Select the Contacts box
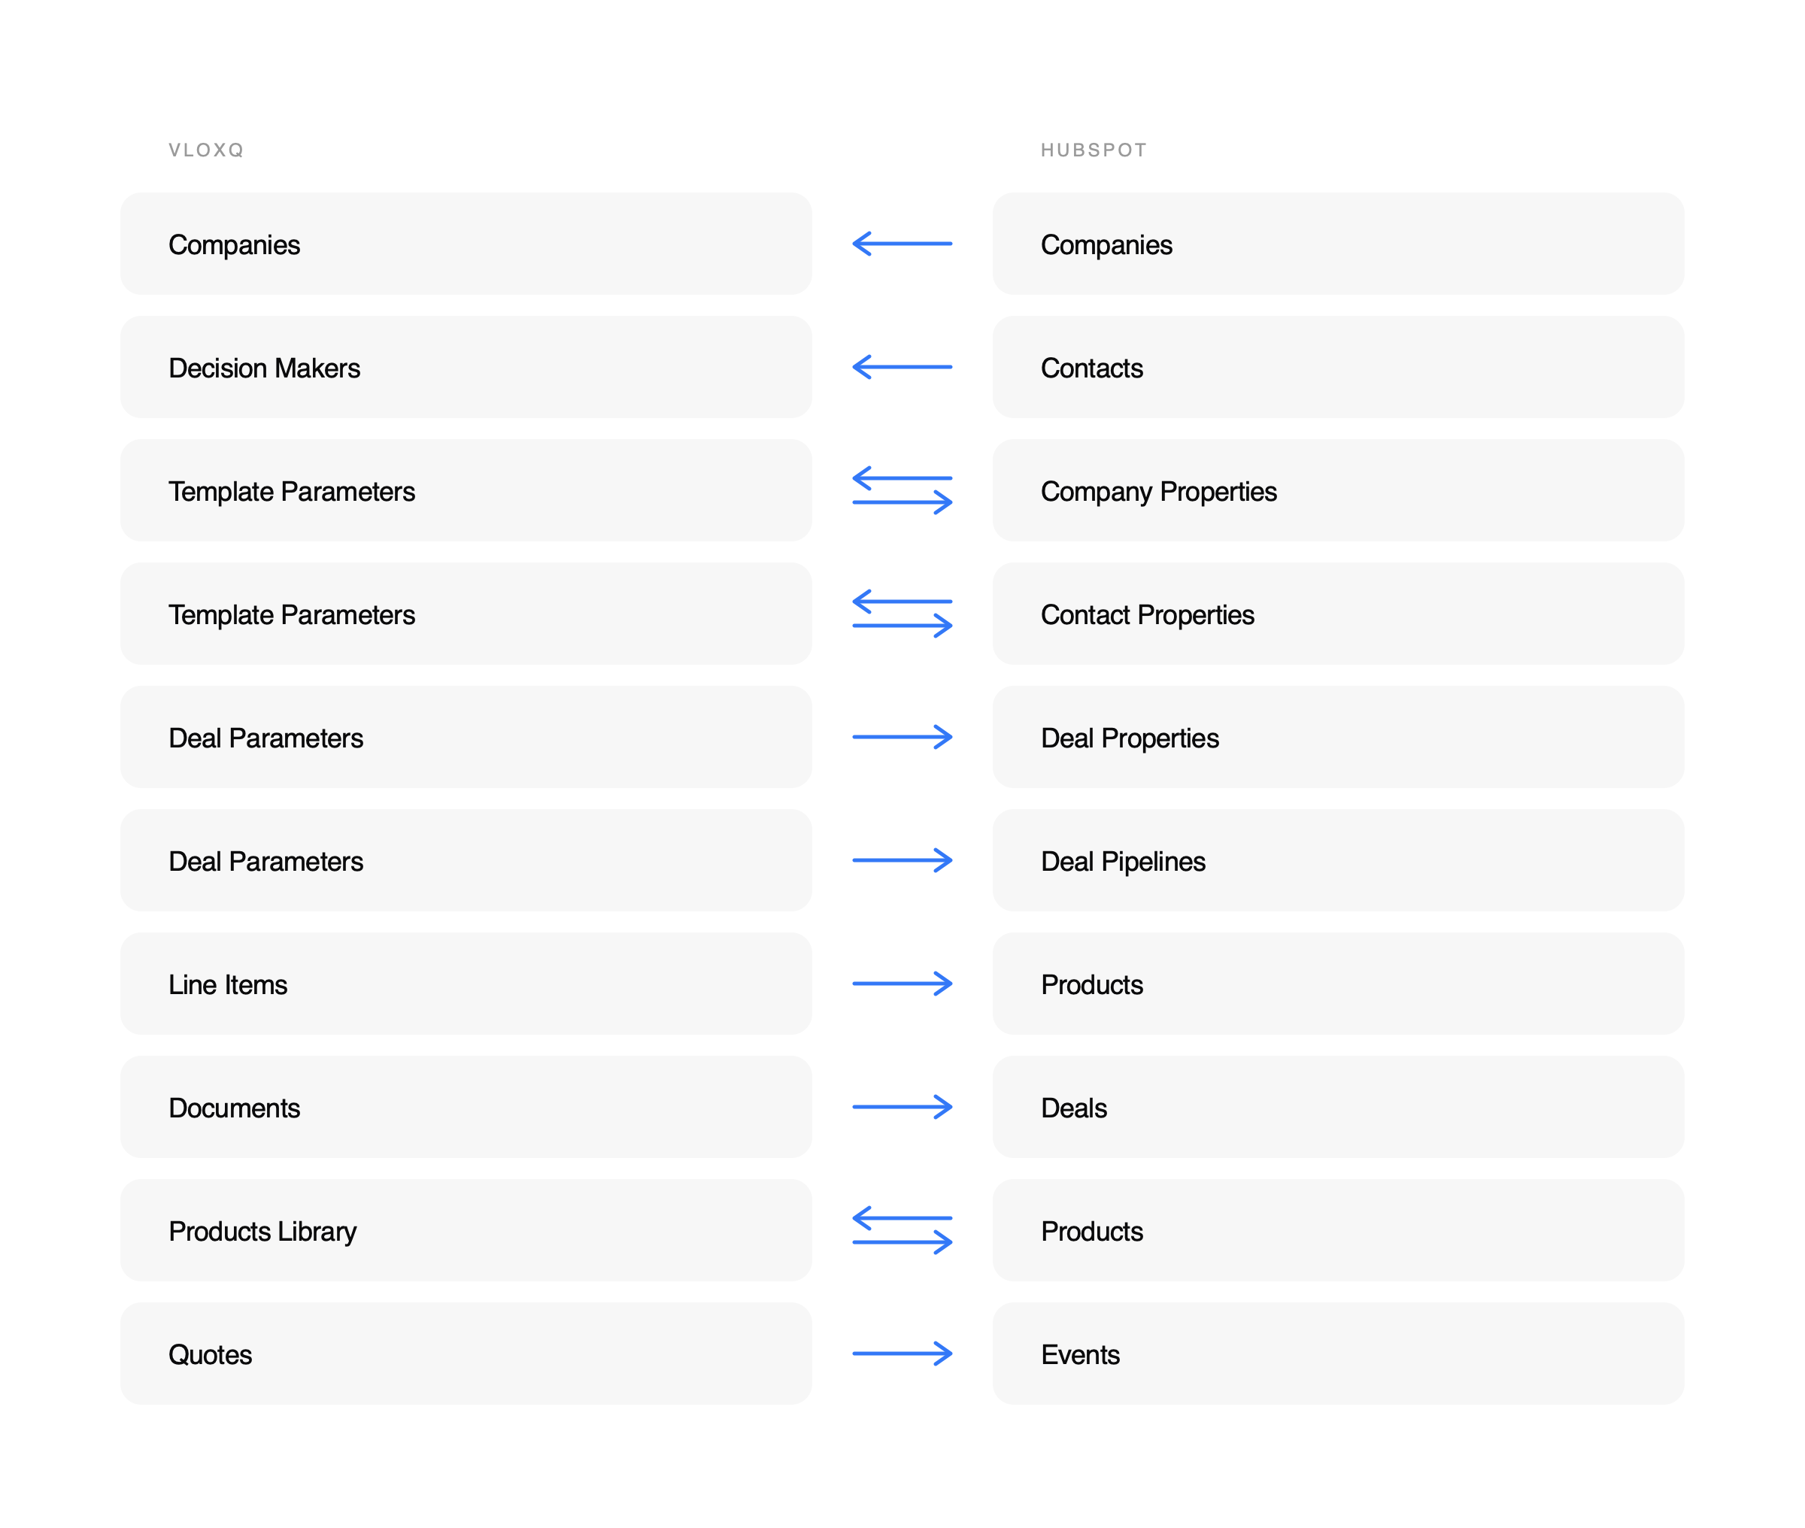 coord(1338,366)
